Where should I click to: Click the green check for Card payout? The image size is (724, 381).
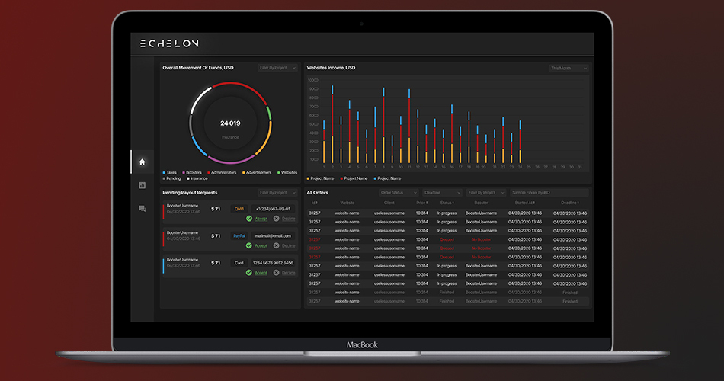click(249, 273)
